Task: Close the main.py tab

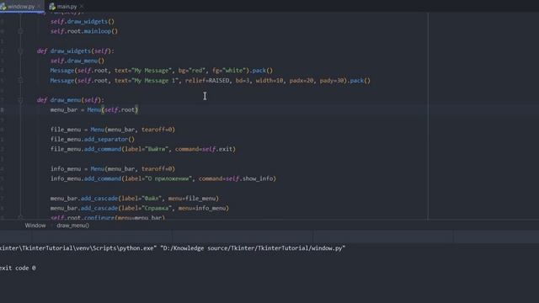Action: [82, 7]
